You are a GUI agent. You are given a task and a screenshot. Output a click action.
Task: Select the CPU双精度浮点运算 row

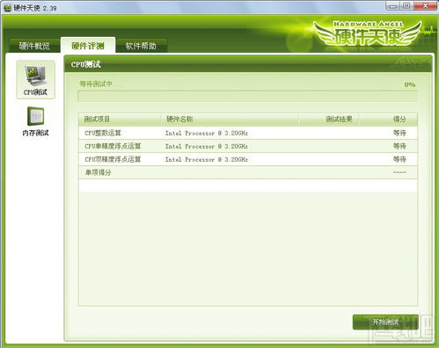coord(248,159)
